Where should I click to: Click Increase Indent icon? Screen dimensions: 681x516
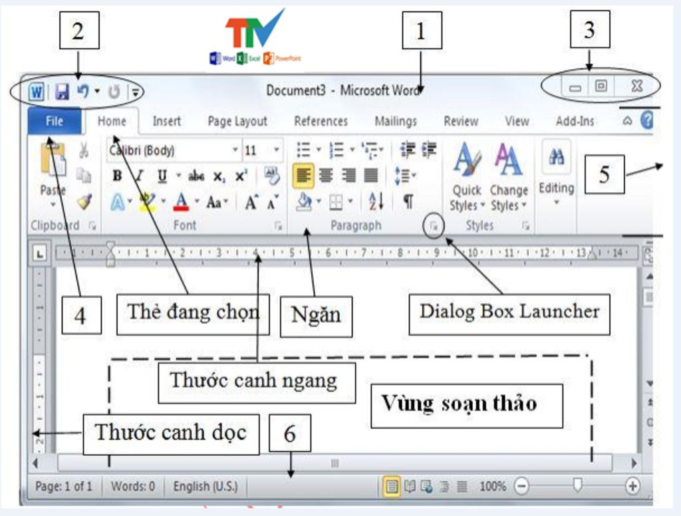pos(429,150)
